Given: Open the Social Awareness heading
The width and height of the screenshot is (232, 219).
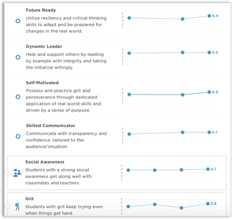Looking at the screenshot, I should [45, 162].
